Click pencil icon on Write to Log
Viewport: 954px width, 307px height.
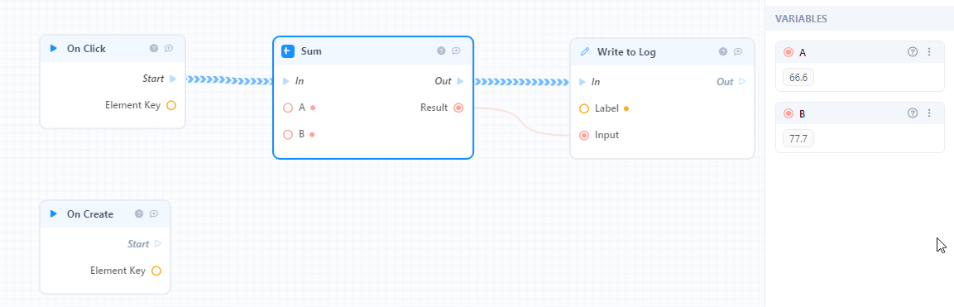click(585, 52)
